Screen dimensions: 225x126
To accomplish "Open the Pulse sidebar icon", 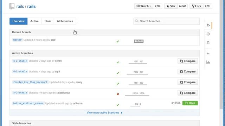I will (208, 54).
